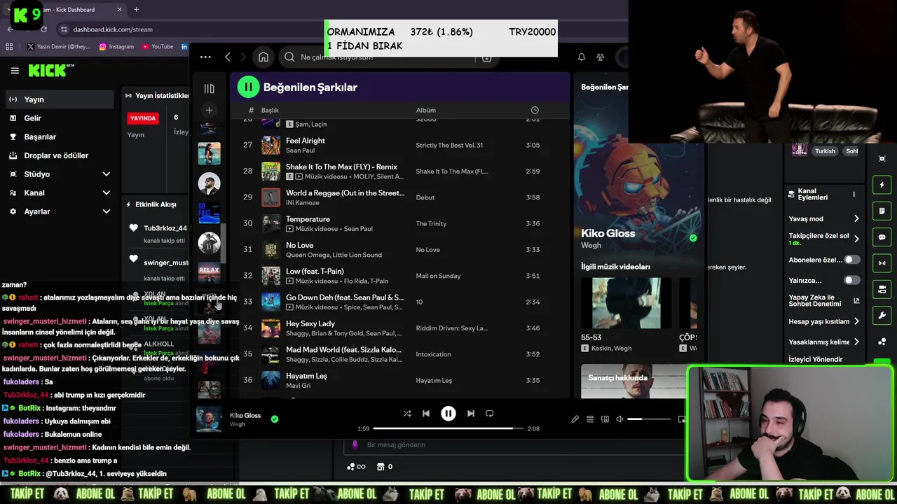
Task: Pause playback in bottom player bar
Action: click(448, 414)
